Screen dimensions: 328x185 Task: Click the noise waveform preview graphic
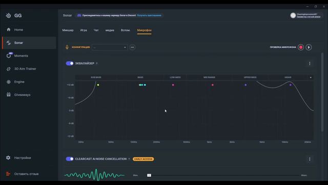click(94, 175)
